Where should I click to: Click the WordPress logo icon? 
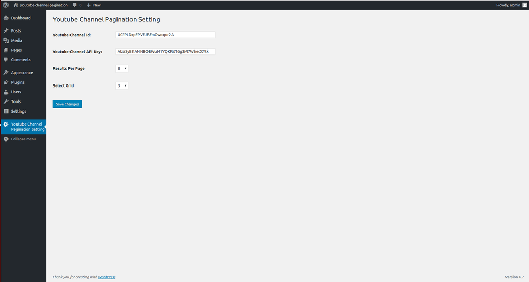(x=6, y=5)
